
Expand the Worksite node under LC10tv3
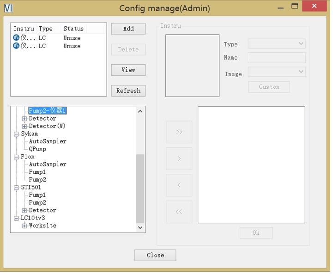[x=24, y=226]
